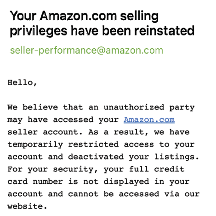216x216 pixels.
Task: Click the phrase 'full credit' in the body
Action: click(x=157, y=169)
